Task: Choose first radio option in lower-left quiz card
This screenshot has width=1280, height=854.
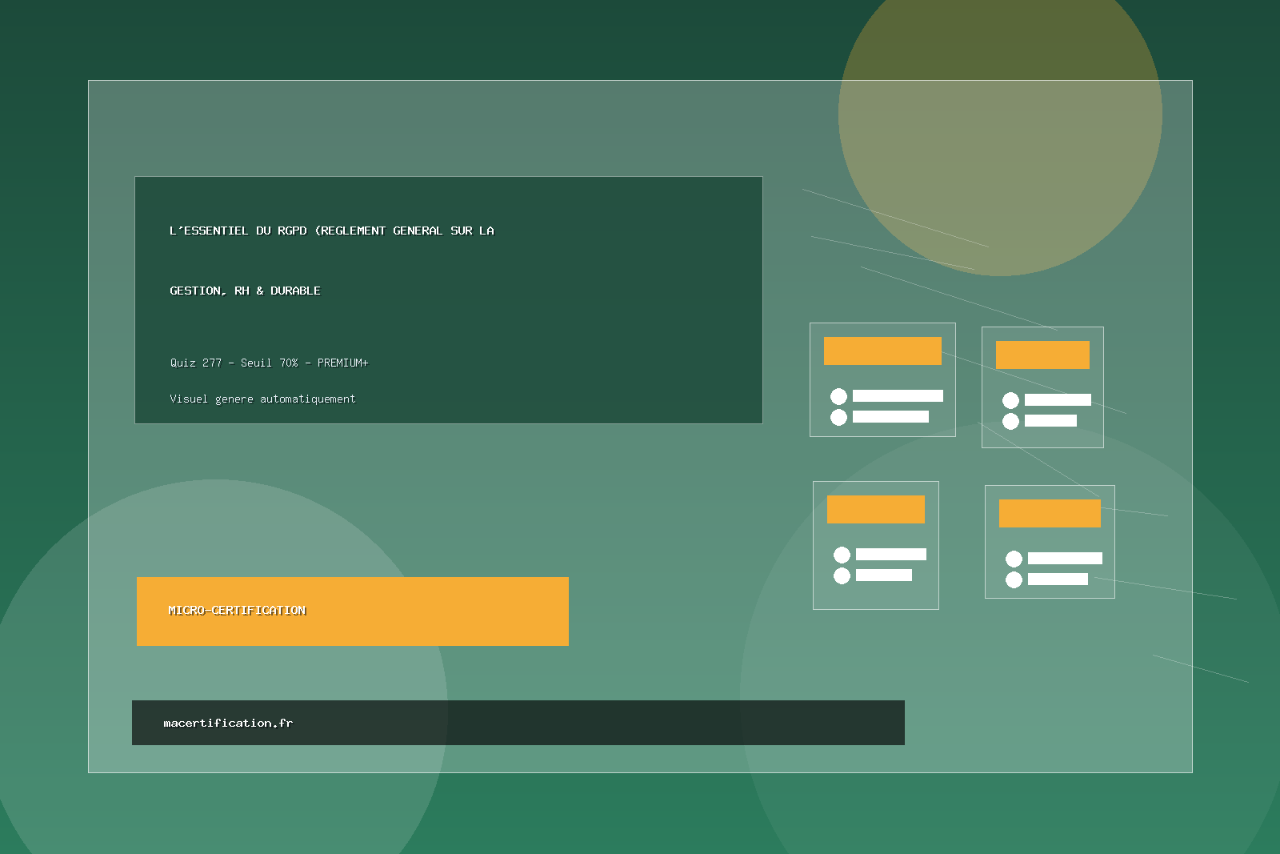Action: pos(842,555)
